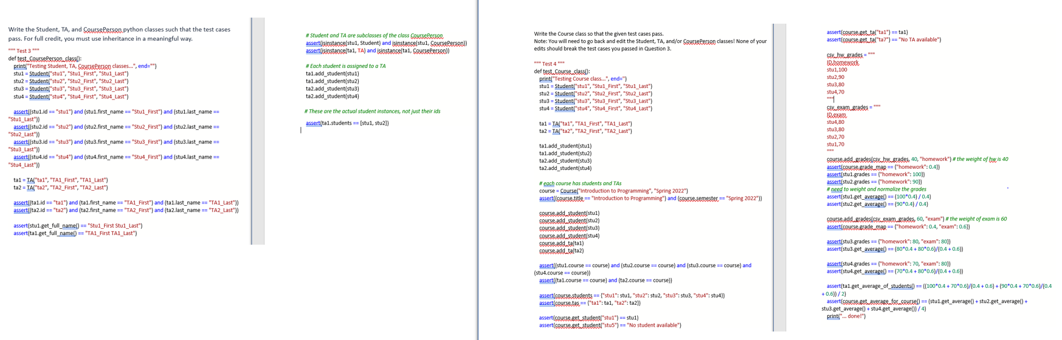The width and height of the screenshot is (1062, 340).
Task: Click 'course.add_student(stu1)' line
Action: pyautogui.click(x=570, y=213)
